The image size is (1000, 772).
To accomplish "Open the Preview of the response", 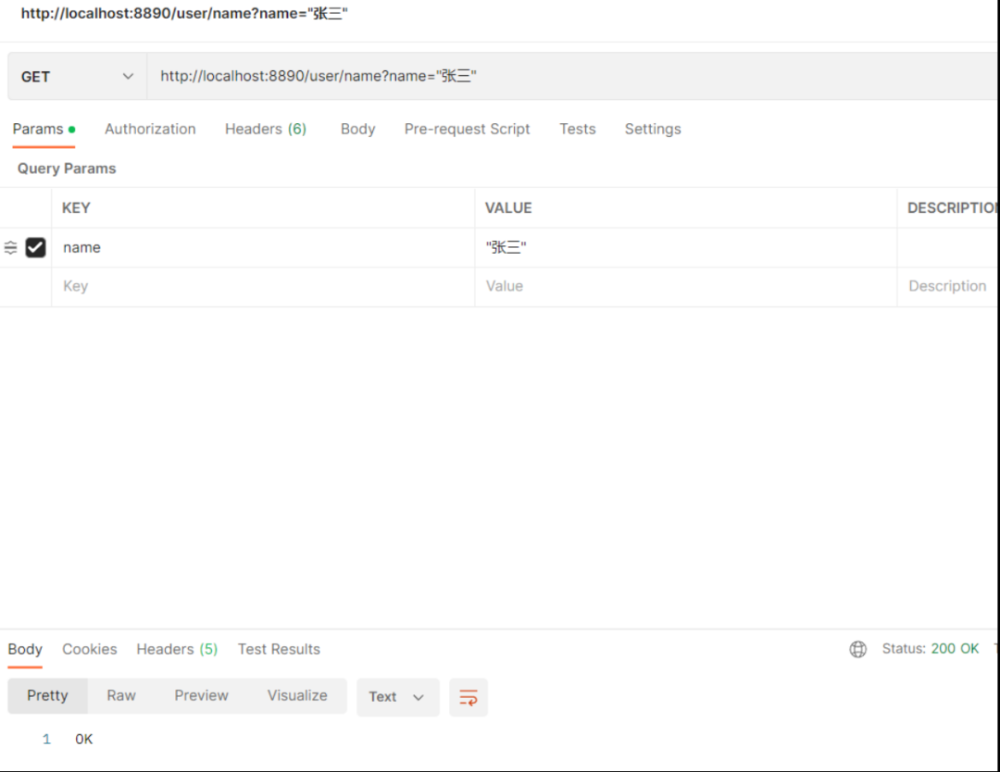I will 201,695.
